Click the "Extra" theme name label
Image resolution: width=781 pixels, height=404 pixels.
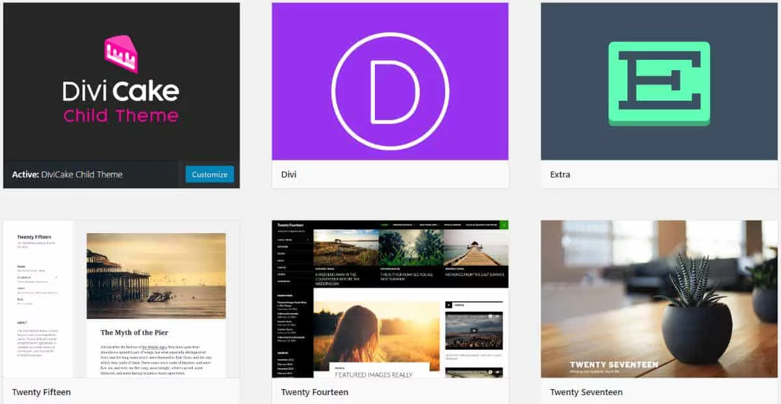pyautogui.click(x=560, y=175)
